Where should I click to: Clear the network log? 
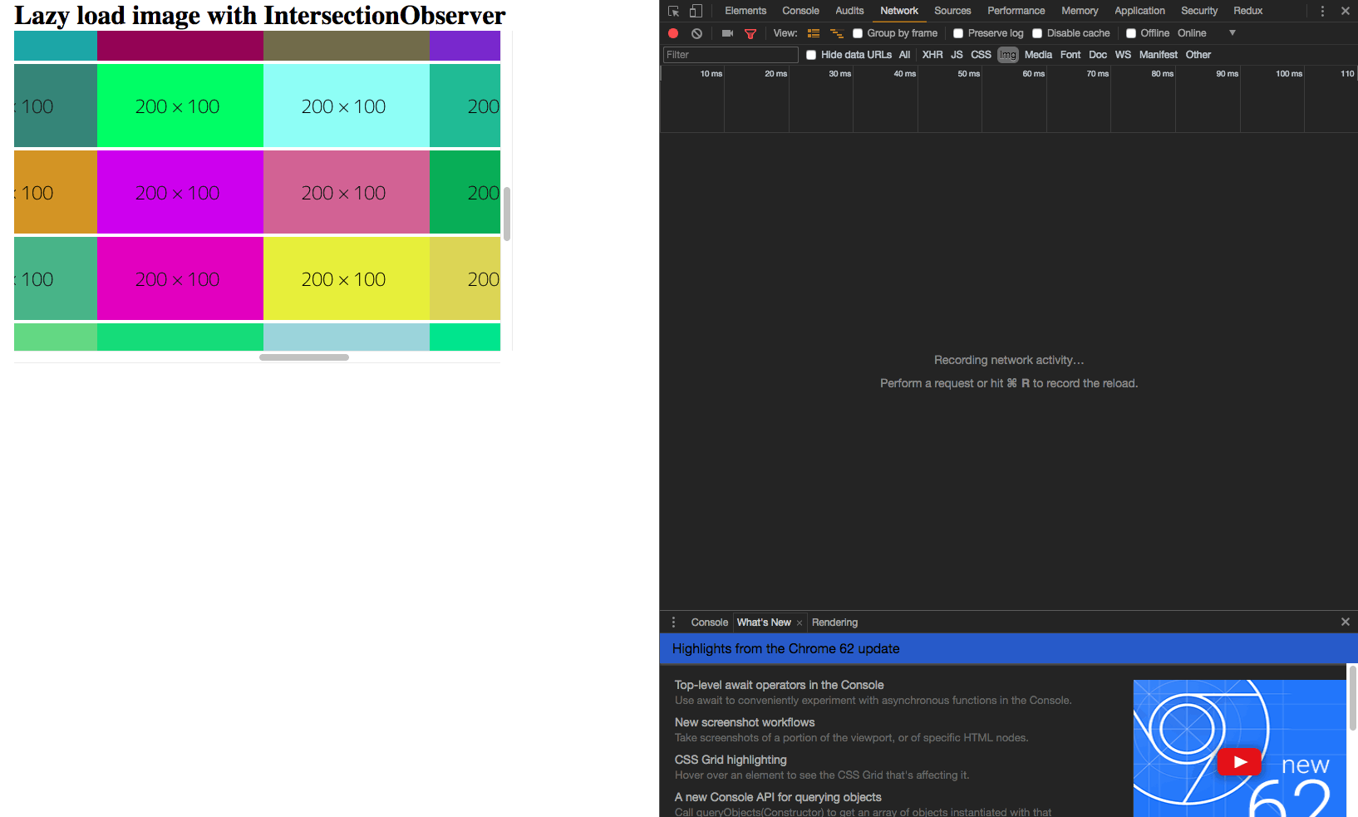point(696,33)
